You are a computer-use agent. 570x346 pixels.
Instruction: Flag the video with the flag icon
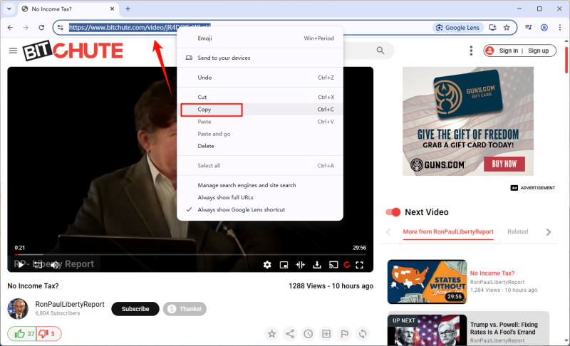click(345, 333)
